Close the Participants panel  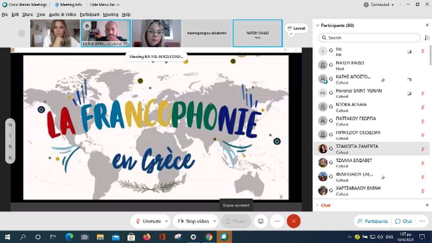427,25
